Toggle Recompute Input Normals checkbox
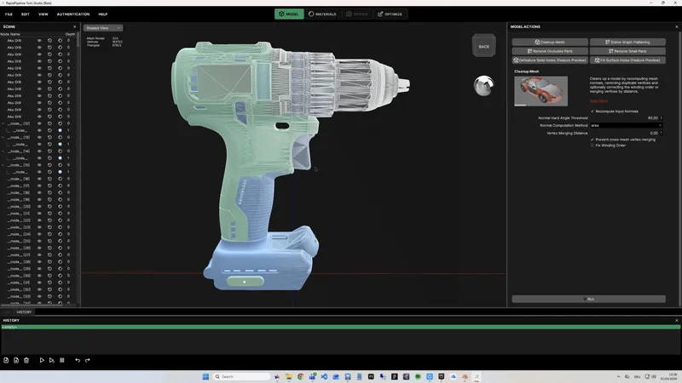This screenshot has height=383, width=682. (x=592, y=111)
